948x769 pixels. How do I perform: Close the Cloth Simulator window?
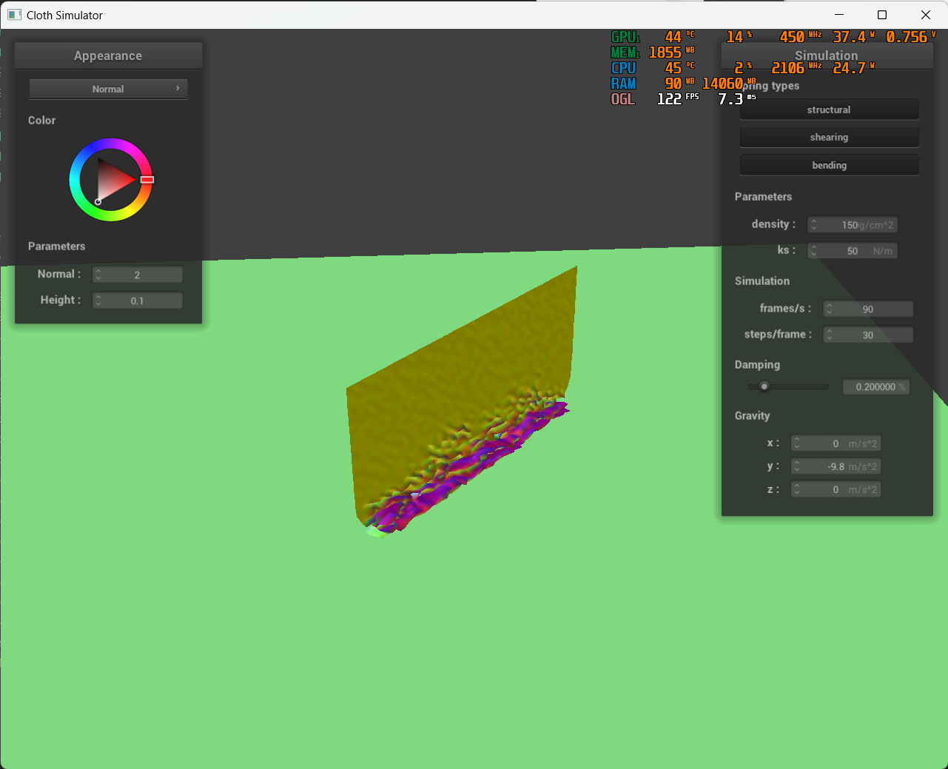[926, 15]
